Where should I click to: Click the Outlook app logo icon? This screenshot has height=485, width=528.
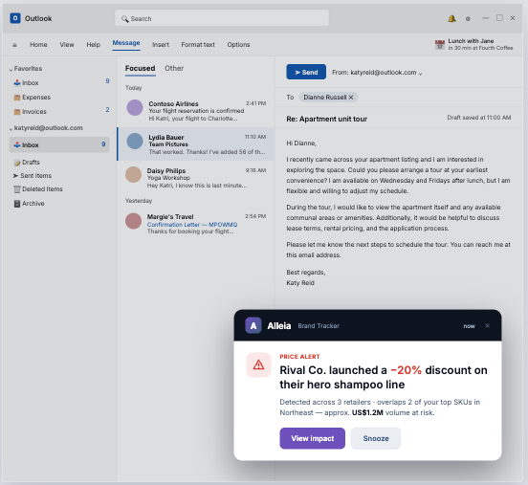[x=15, y=18]
